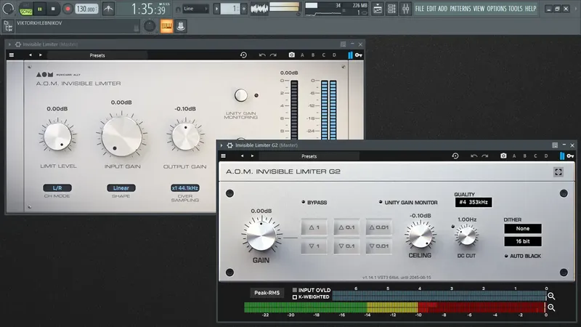
Task: Expand Invisible Limiter G2 window arrow menu
Action: point(222,145)
